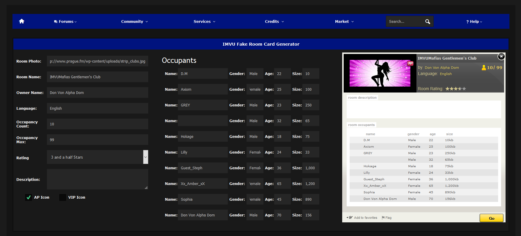Click the Age field with 70
This screenshot has width=521, height=236.
[282, 215]
